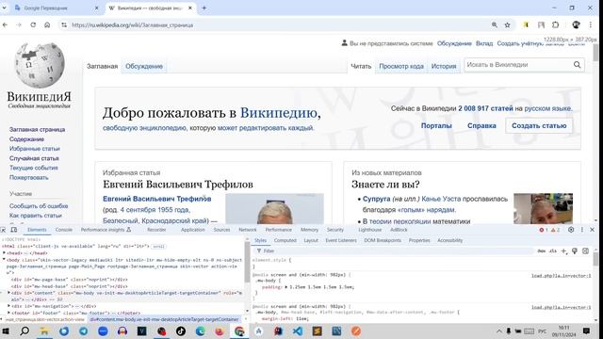Open Windows taskbar search

24,331
